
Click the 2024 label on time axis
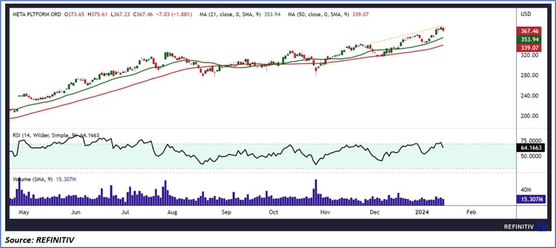(423, 212)
